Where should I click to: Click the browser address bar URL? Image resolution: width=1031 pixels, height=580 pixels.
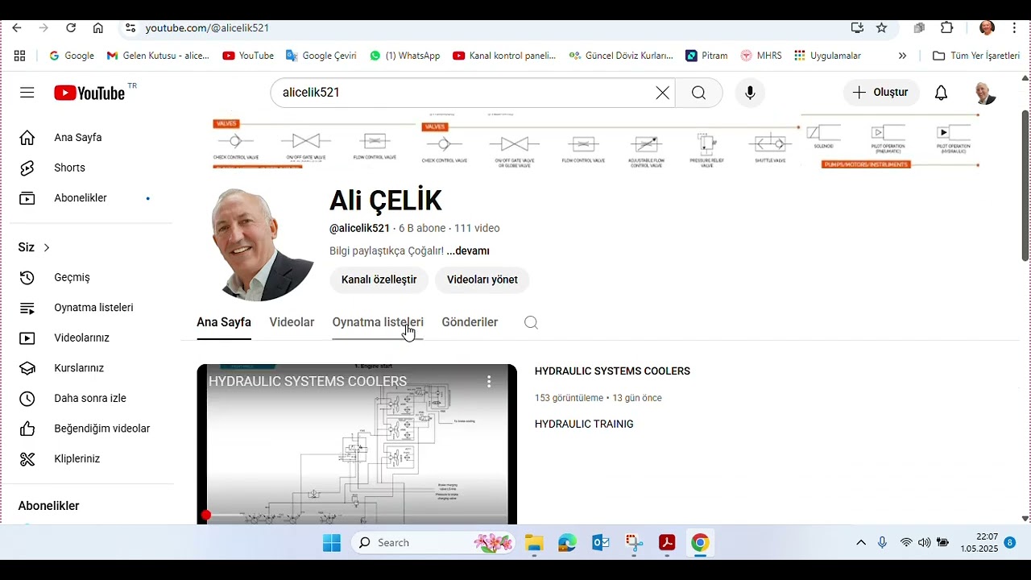(x=207, y=27)
